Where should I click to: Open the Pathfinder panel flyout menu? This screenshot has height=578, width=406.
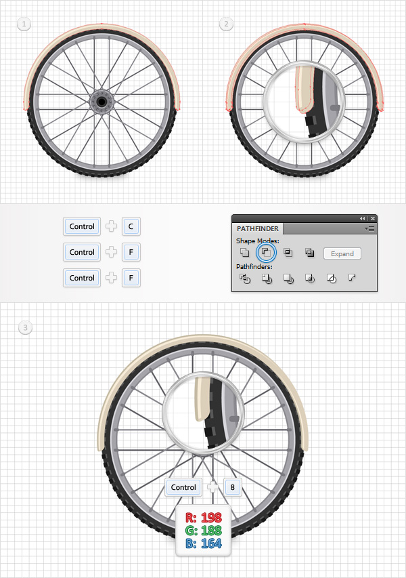369,228
